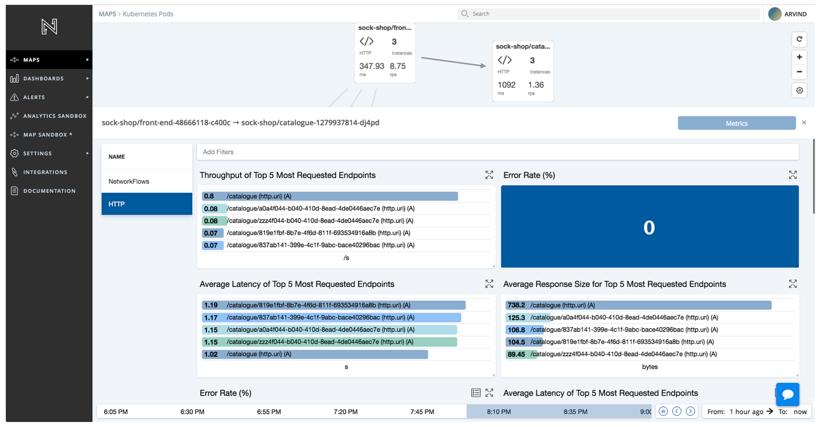821x427 pixels.
Task: Click the Add Filters input field
Action: click(x=497, y=152)
